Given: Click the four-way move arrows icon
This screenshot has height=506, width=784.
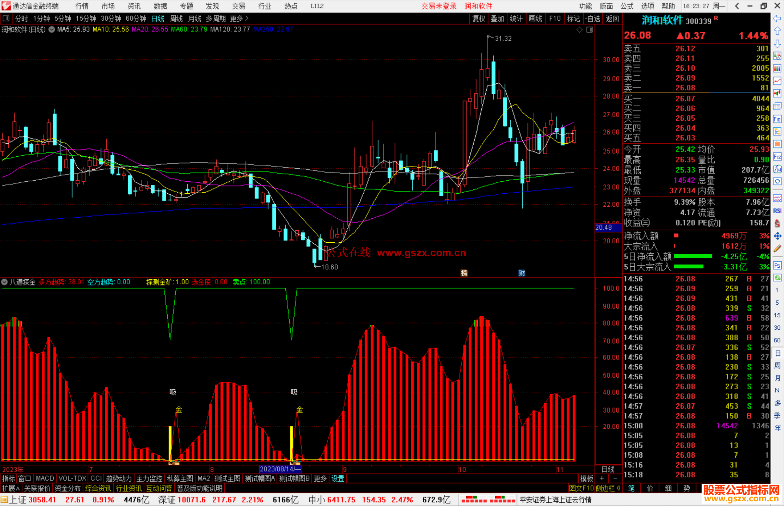Looking at the screenshot, I should pyautogui.click(x=777, y=236).
